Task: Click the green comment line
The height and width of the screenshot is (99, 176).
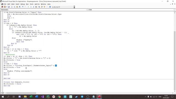Action: tap(9, 54)
